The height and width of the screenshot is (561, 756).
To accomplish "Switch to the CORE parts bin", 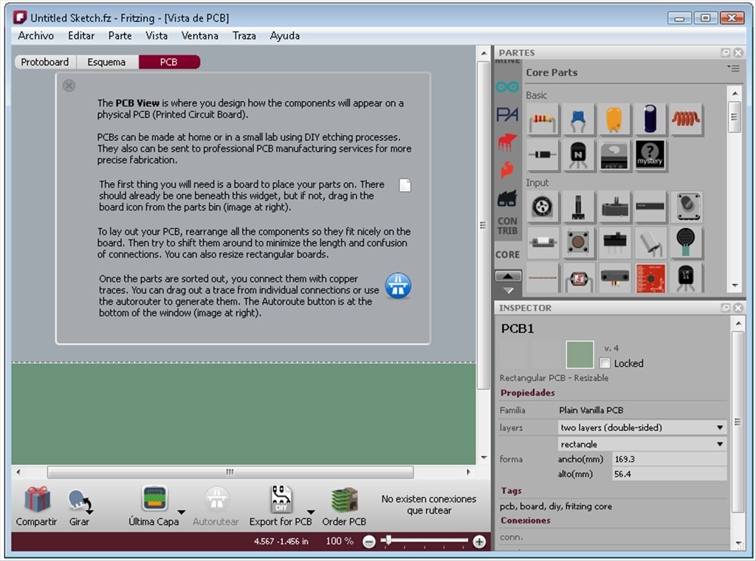I will coord(507,255).
